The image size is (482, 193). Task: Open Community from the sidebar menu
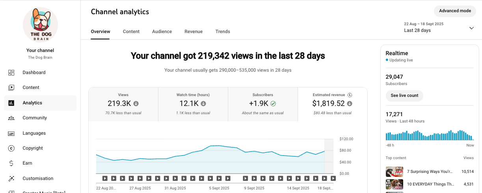[x=40, y=118]
